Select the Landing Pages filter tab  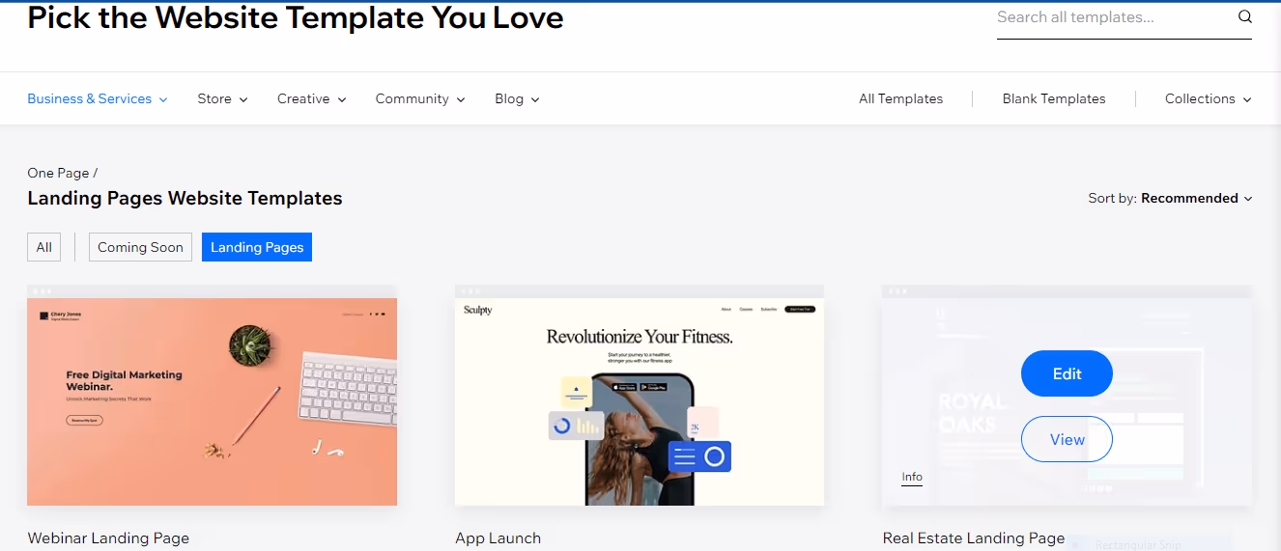[257, 247]
